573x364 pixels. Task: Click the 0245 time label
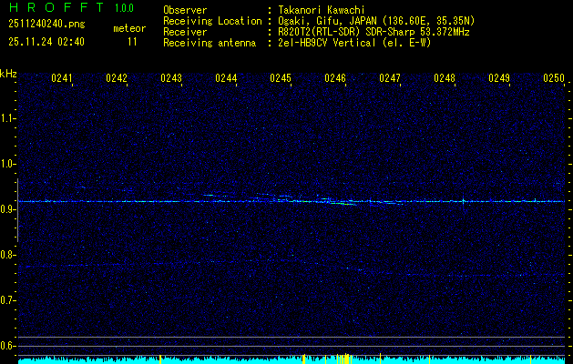click(x=281, y=79)
